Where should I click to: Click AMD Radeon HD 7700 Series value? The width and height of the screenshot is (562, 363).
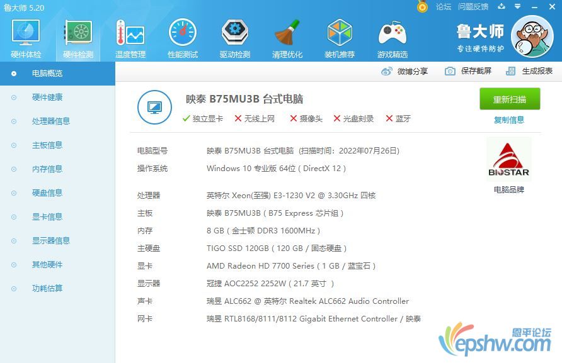pyautogui.click(x=291, y=266)
